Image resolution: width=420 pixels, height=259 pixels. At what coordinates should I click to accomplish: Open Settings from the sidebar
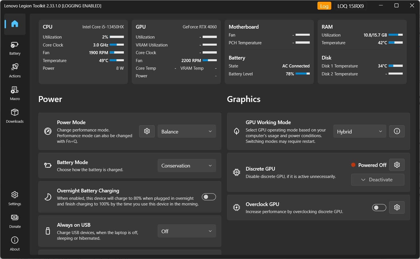click(x=15, y=198)
